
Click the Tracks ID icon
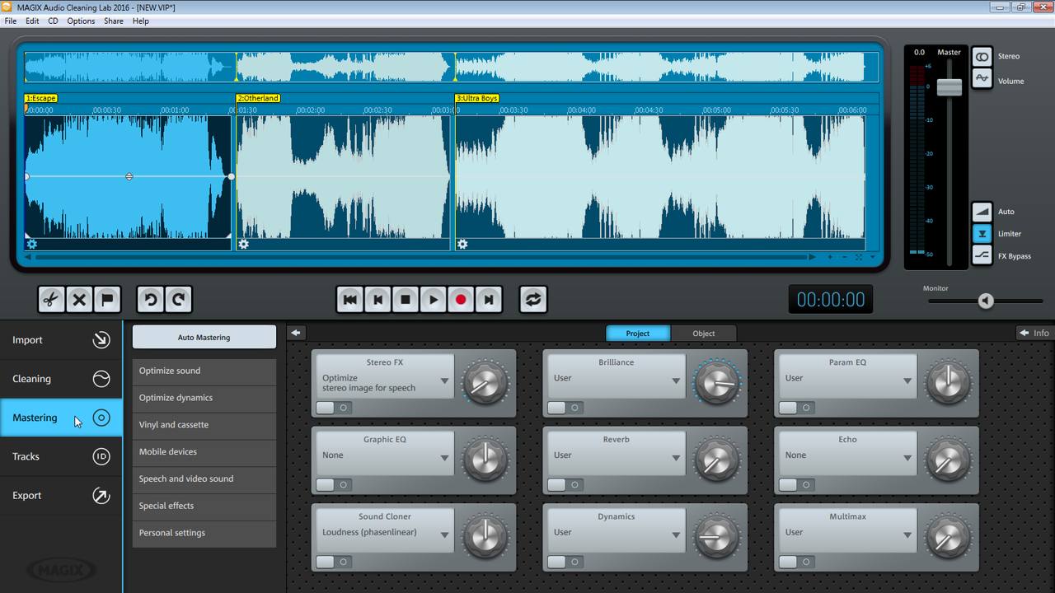click(101, 456)
